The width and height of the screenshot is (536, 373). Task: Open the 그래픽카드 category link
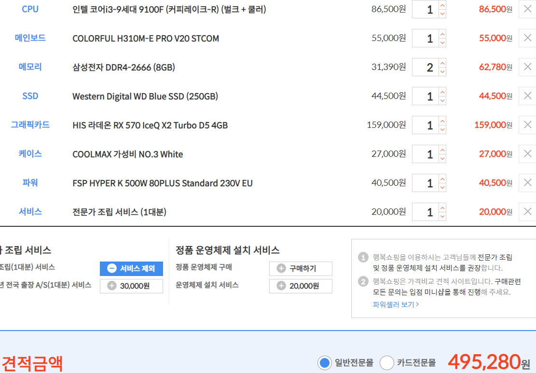30,125
